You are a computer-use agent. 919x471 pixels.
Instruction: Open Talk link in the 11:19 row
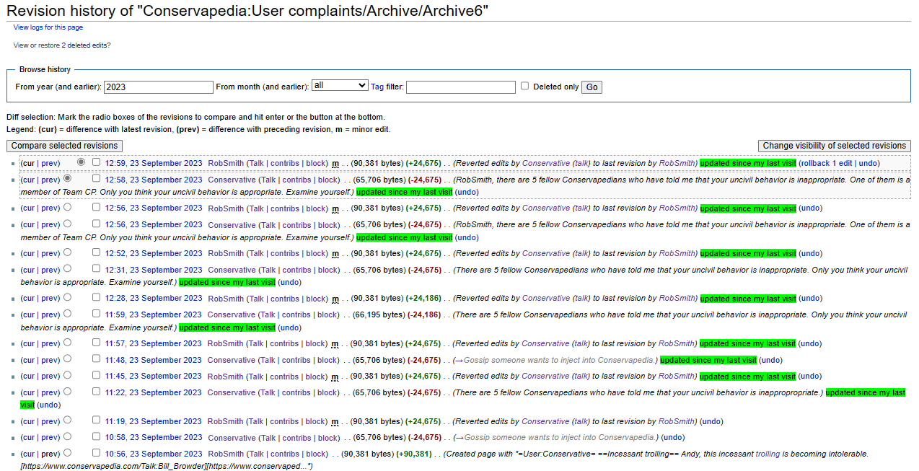pyautogui.click(x=256, y=422)
